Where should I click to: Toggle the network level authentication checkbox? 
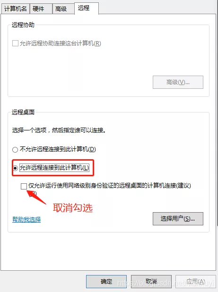pyautogui.click(x=24, y=186)
